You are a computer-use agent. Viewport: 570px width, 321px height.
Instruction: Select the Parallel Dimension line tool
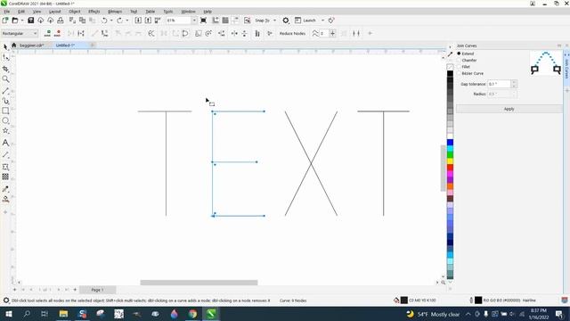tap(5, 154)
